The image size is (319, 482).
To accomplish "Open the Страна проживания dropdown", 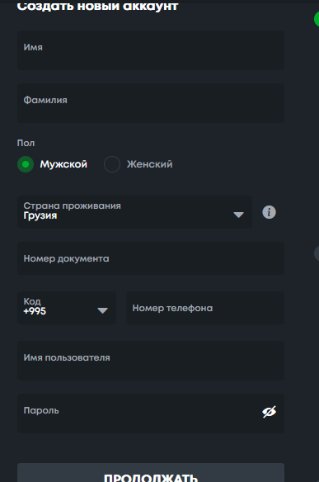I will click(134, 212).
